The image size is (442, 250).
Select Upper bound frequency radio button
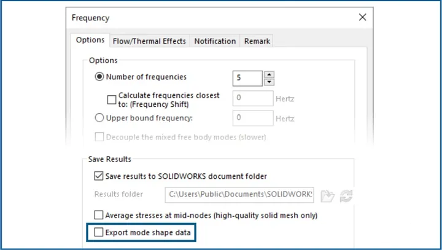tap(99, 118)
